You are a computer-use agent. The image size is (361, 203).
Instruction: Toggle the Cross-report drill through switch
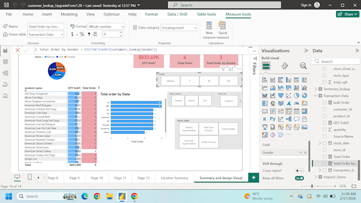pos(299,171)
